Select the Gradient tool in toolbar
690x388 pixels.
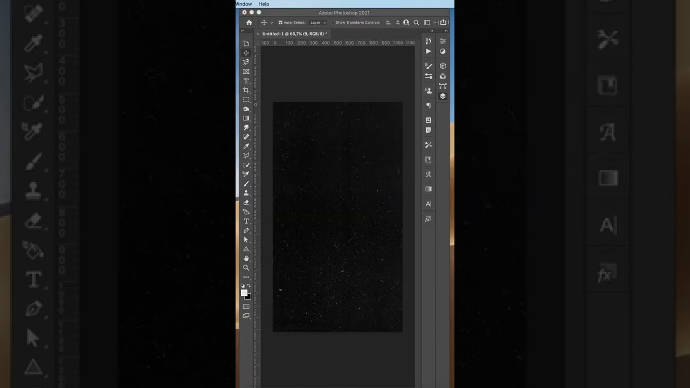coord(246,118)
